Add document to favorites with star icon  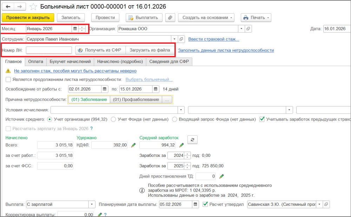[x=33, y=7]
